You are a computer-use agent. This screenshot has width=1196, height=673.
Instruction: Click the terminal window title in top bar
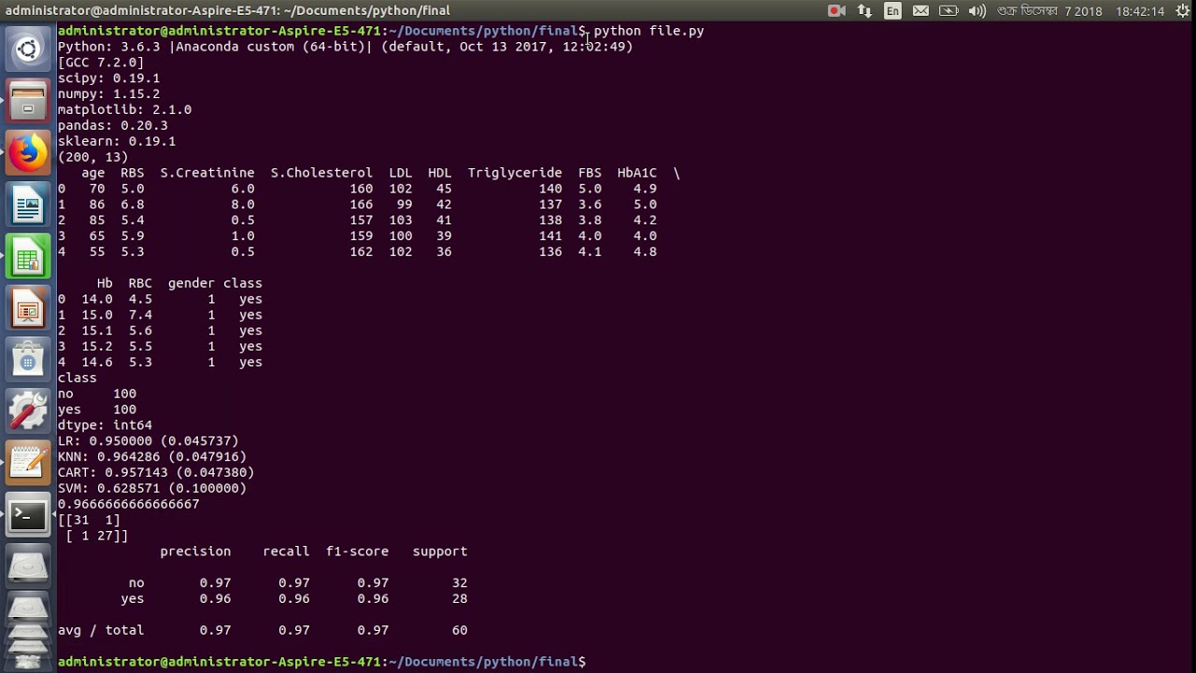click(228, 10)
